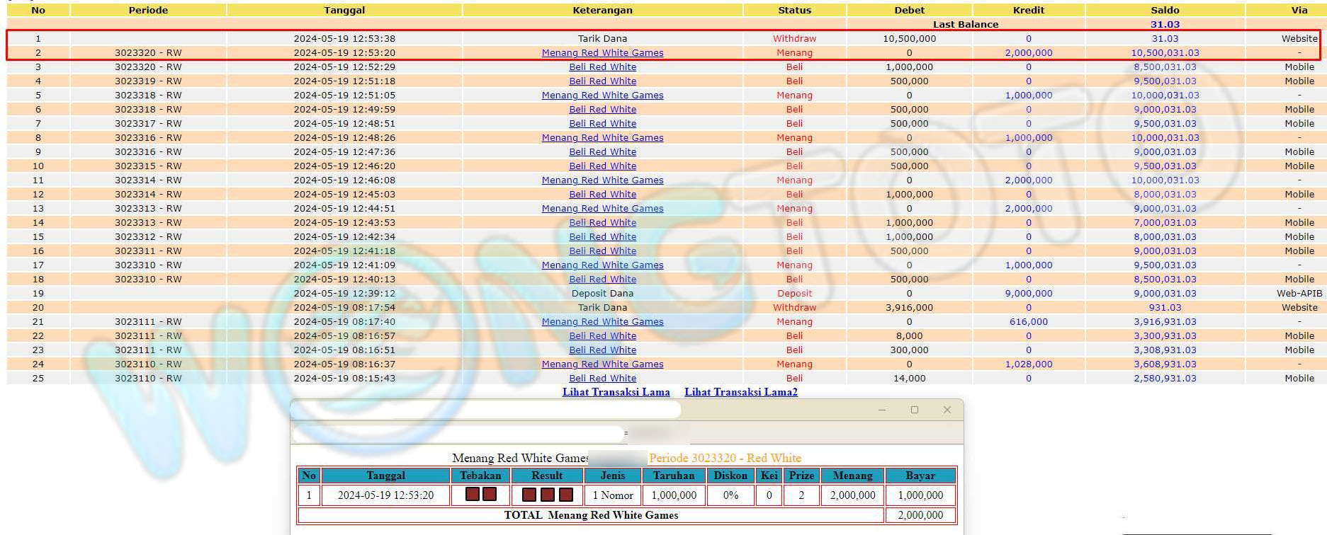Open Lihat Transaksi Lama2 link

pyautogui.click(x=740, y=392)
